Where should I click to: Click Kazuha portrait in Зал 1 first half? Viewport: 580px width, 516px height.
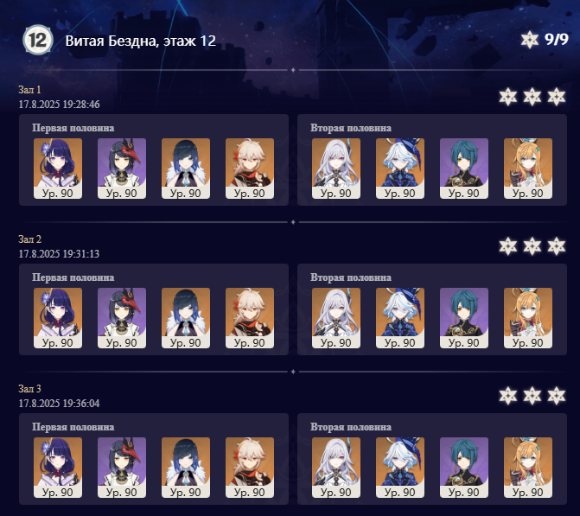tap(250, 169)
